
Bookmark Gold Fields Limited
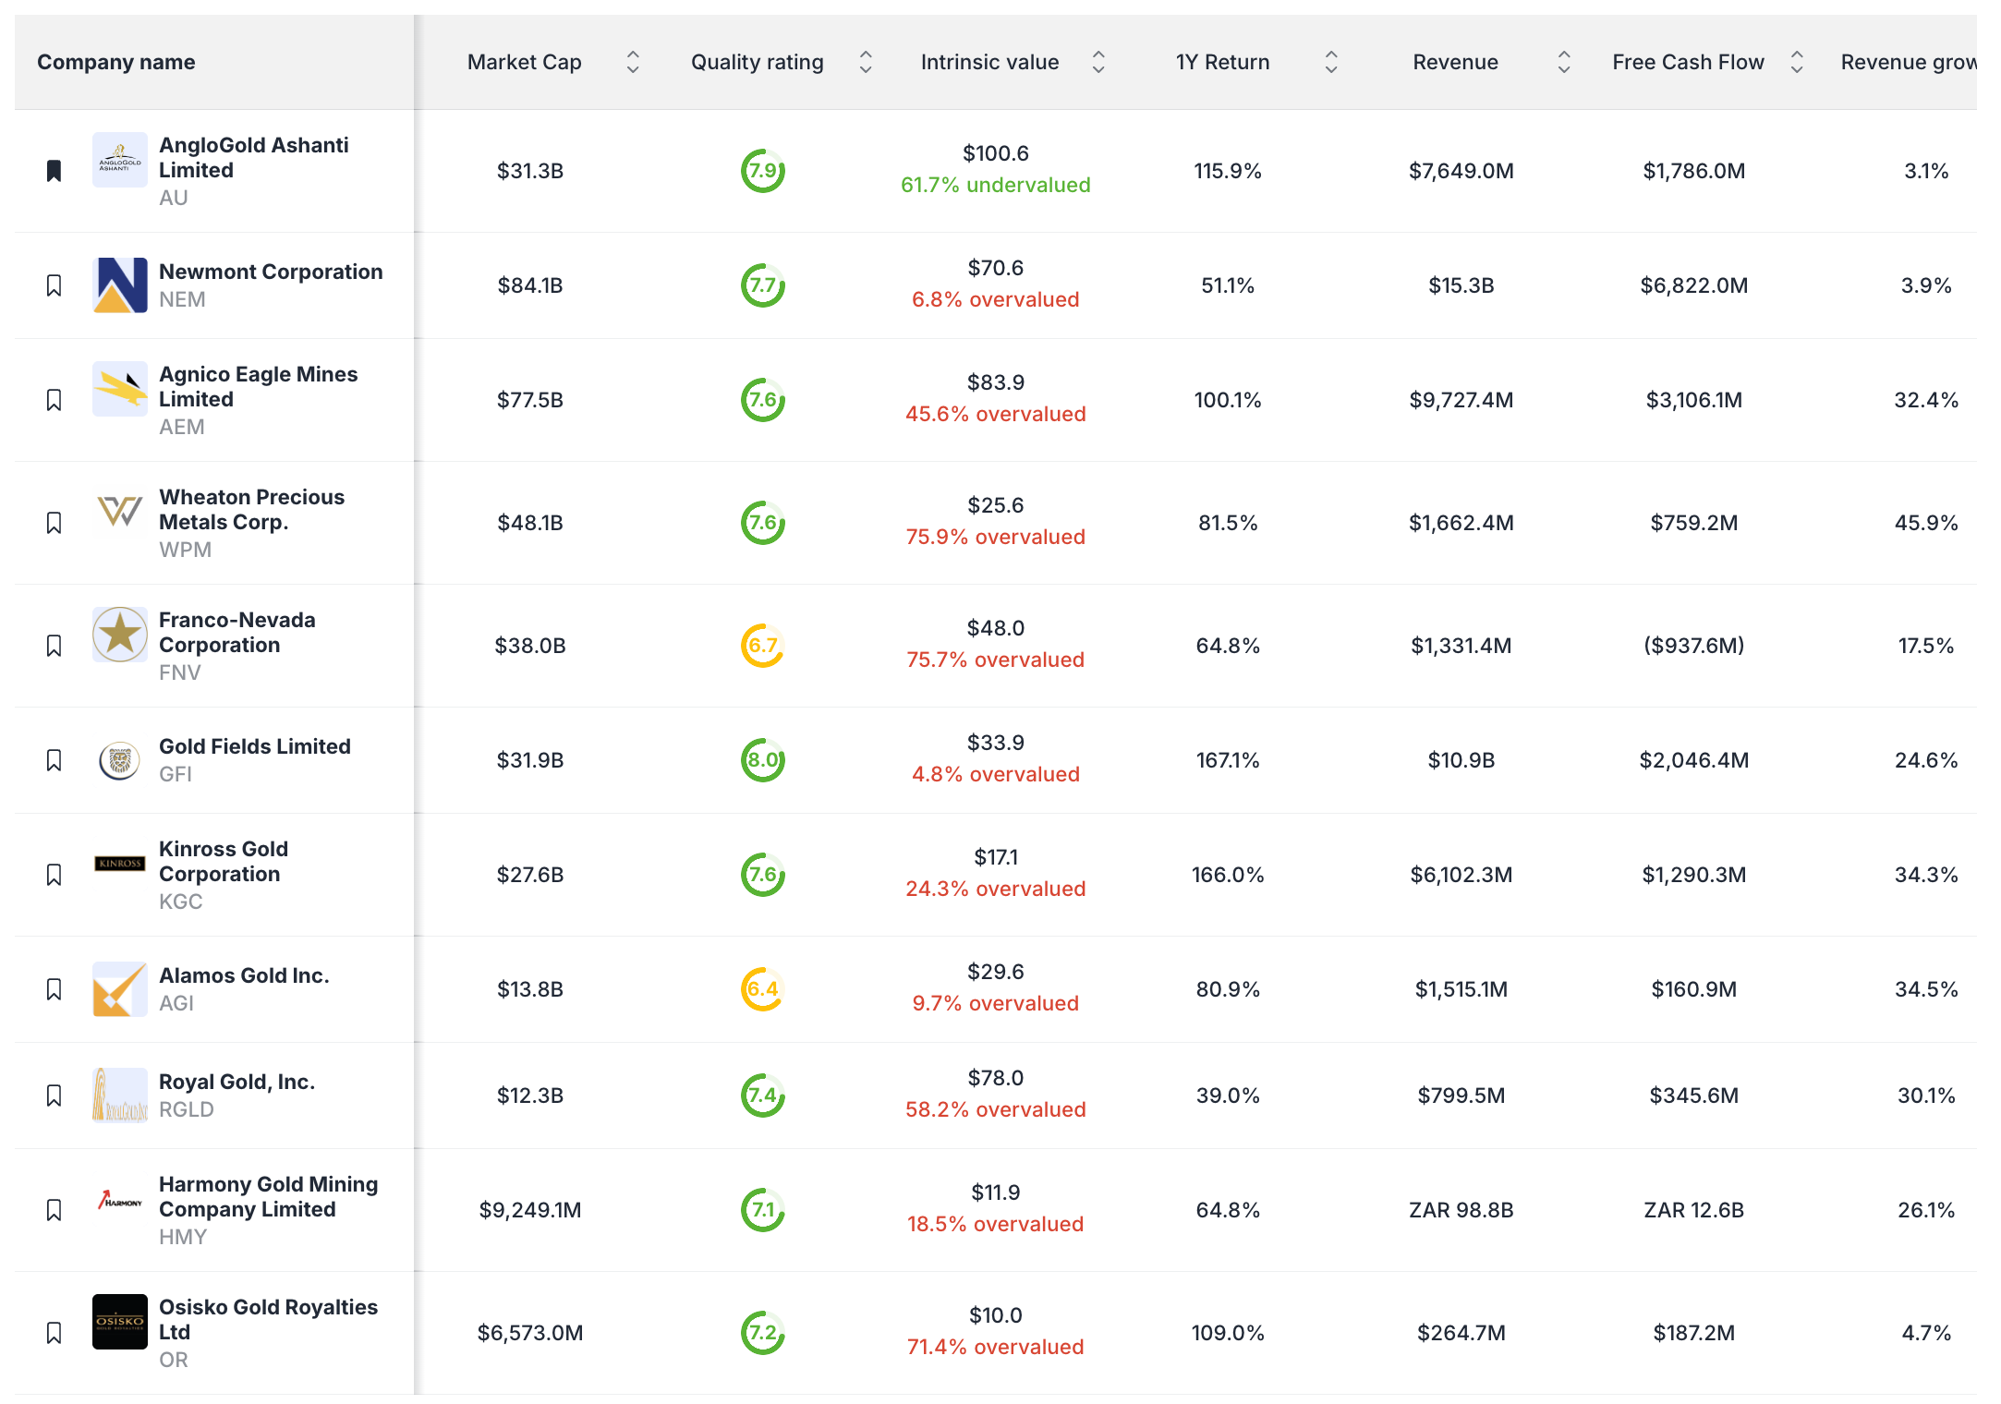(55, 760)
